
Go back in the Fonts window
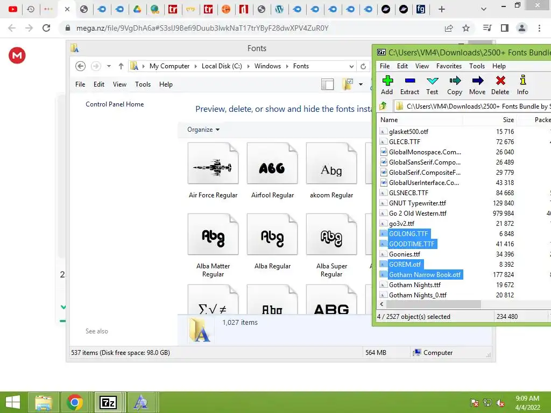click(x=81, y=66)
